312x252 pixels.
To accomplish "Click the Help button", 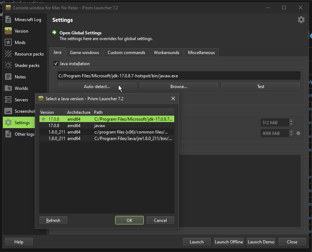I will [19, 242].
